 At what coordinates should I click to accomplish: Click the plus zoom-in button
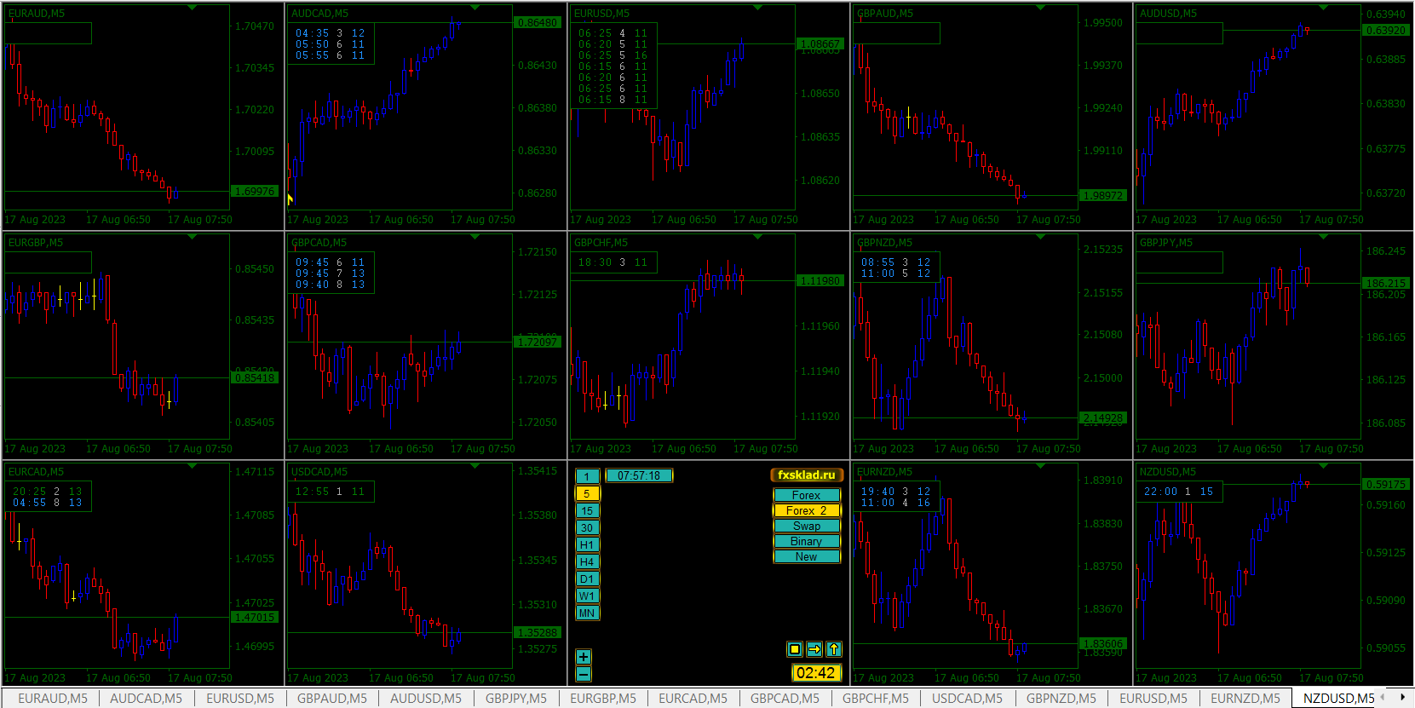click(584, 657)
